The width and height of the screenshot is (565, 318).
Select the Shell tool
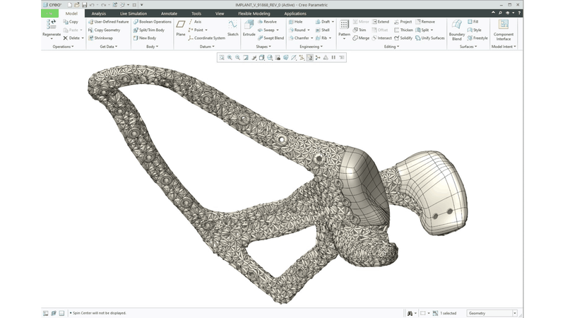(x=323, y=30)
